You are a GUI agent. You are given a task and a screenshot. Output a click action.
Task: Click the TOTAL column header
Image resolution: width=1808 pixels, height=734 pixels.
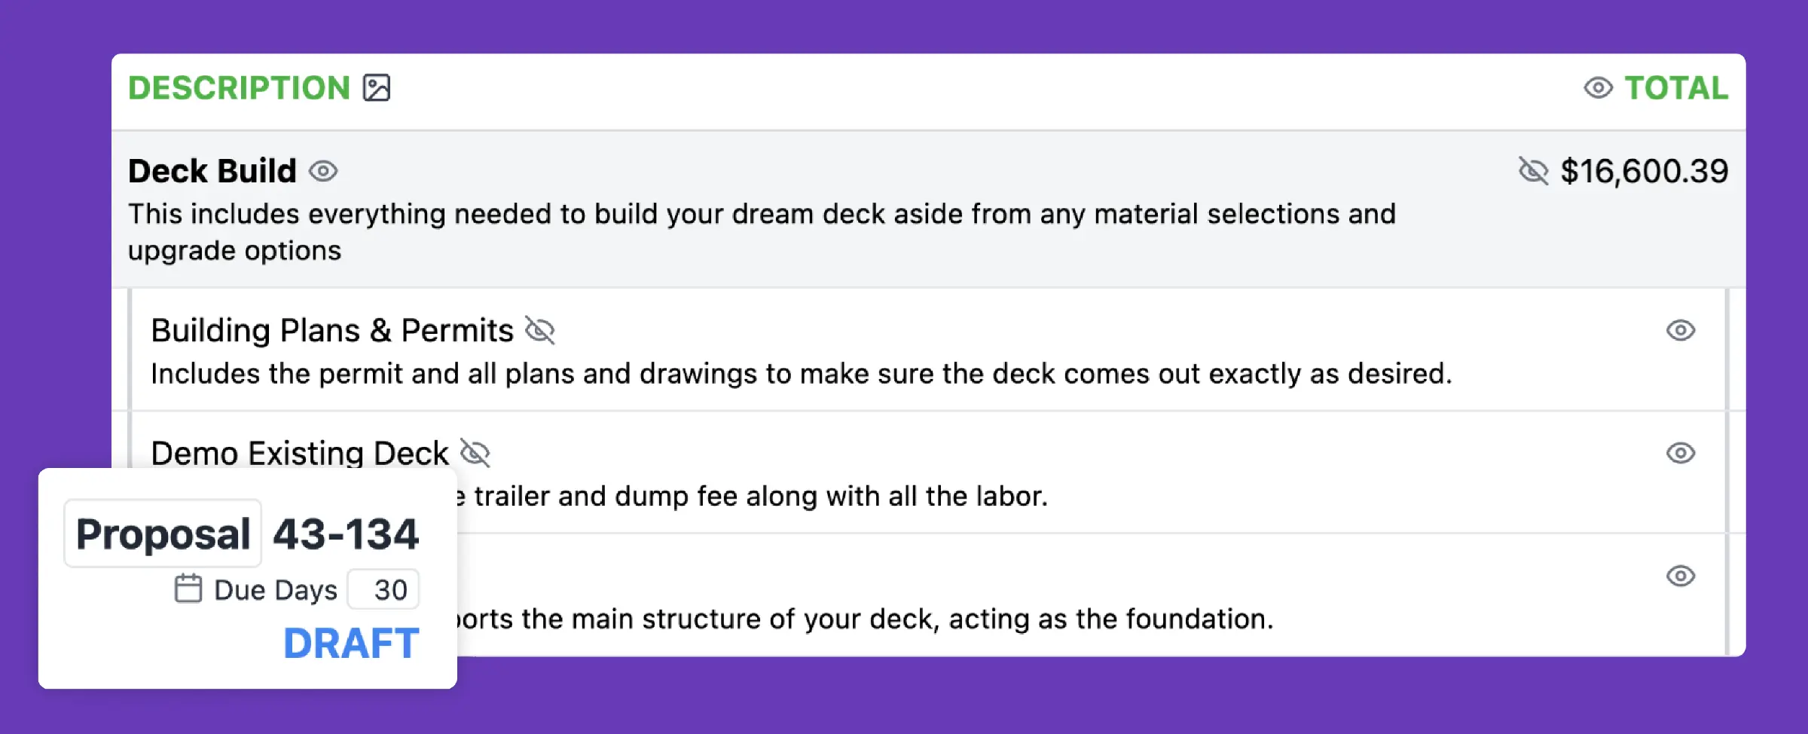pyautogui.click(x=1676, y=88)
